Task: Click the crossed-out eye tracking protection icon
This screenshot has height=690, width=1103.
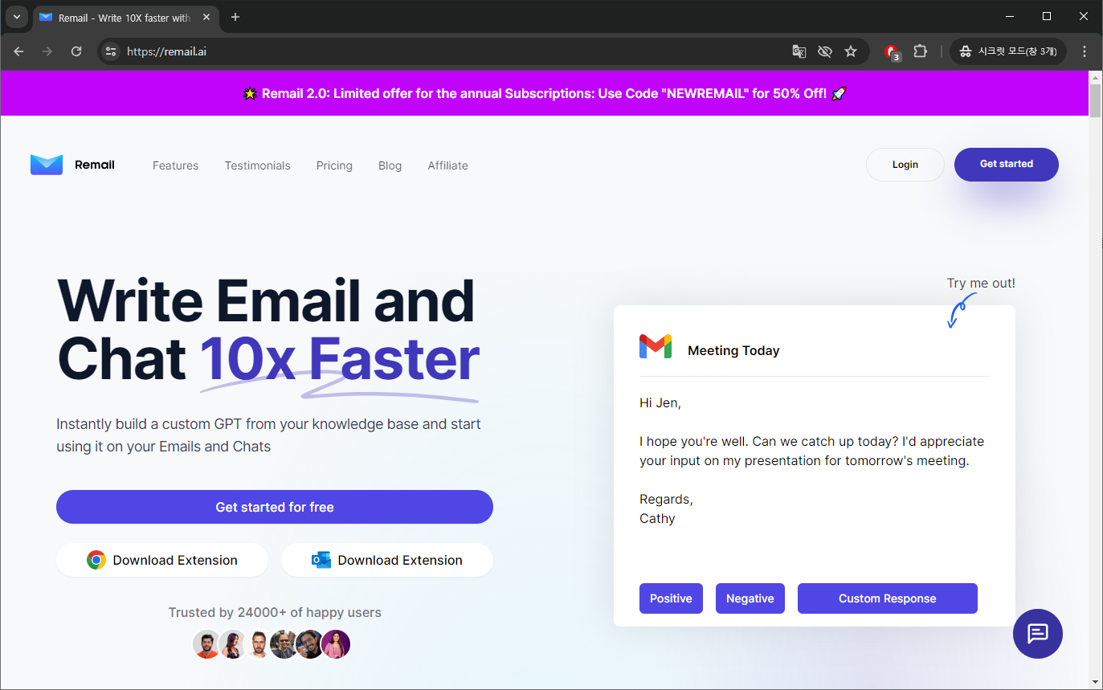Action: [x=824, y=51]
